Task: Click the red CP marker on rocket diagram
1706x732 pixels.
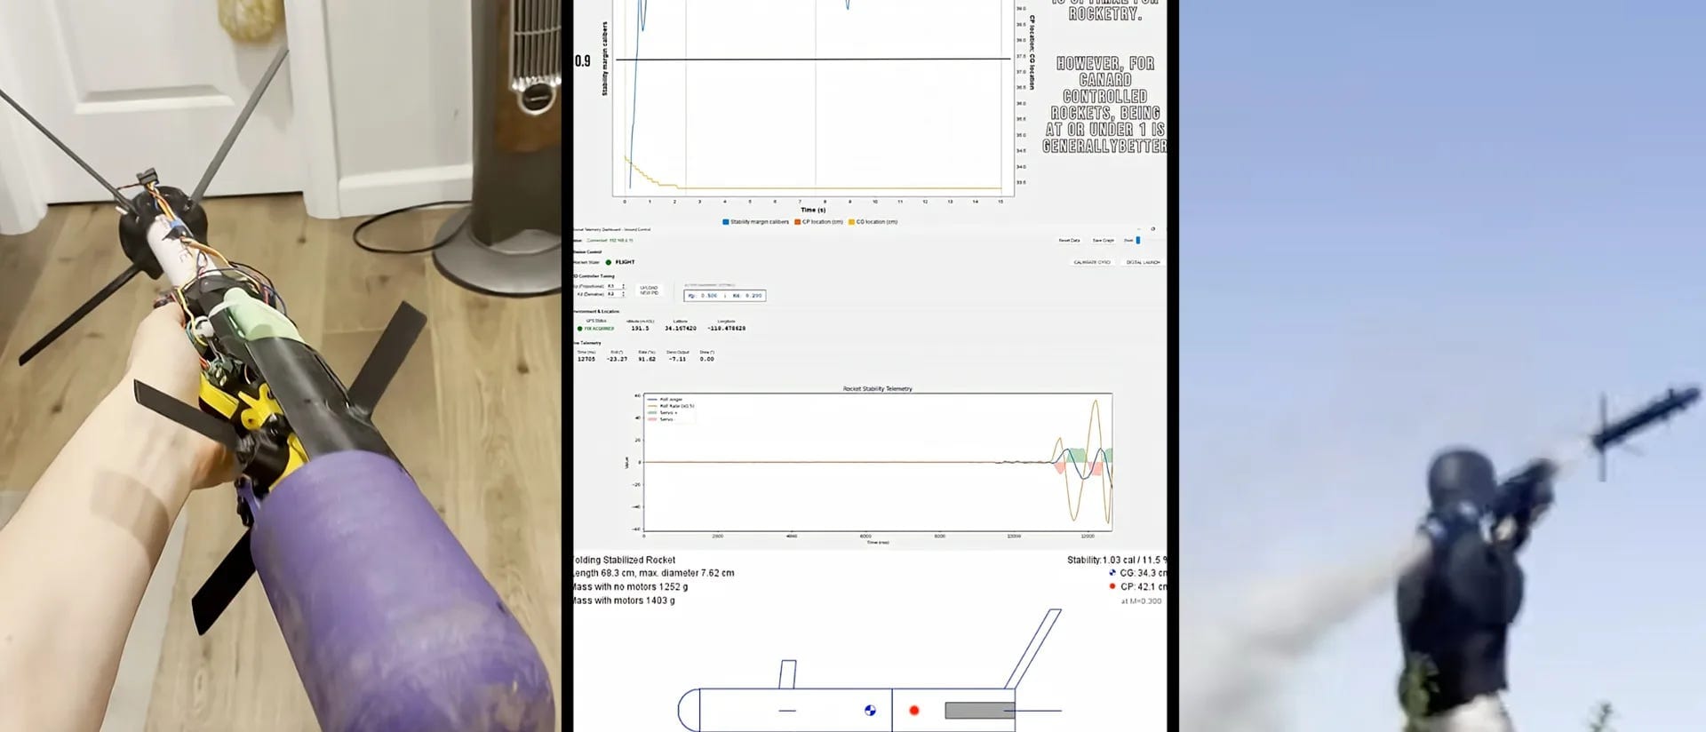Action: point(914,710)
